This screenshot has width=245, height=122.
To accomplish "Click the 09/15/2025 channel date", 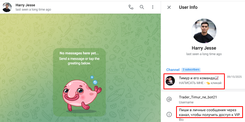I will (234, 77).
